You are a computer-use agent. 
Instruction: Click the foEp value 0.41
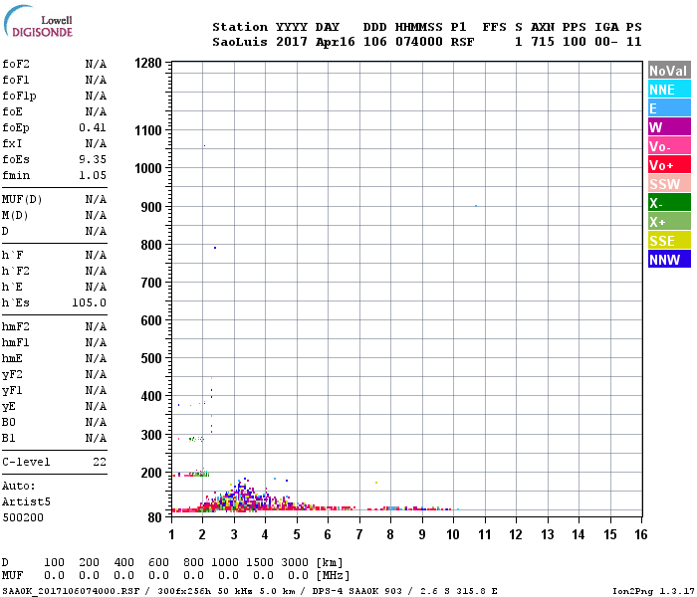[93, 127]
